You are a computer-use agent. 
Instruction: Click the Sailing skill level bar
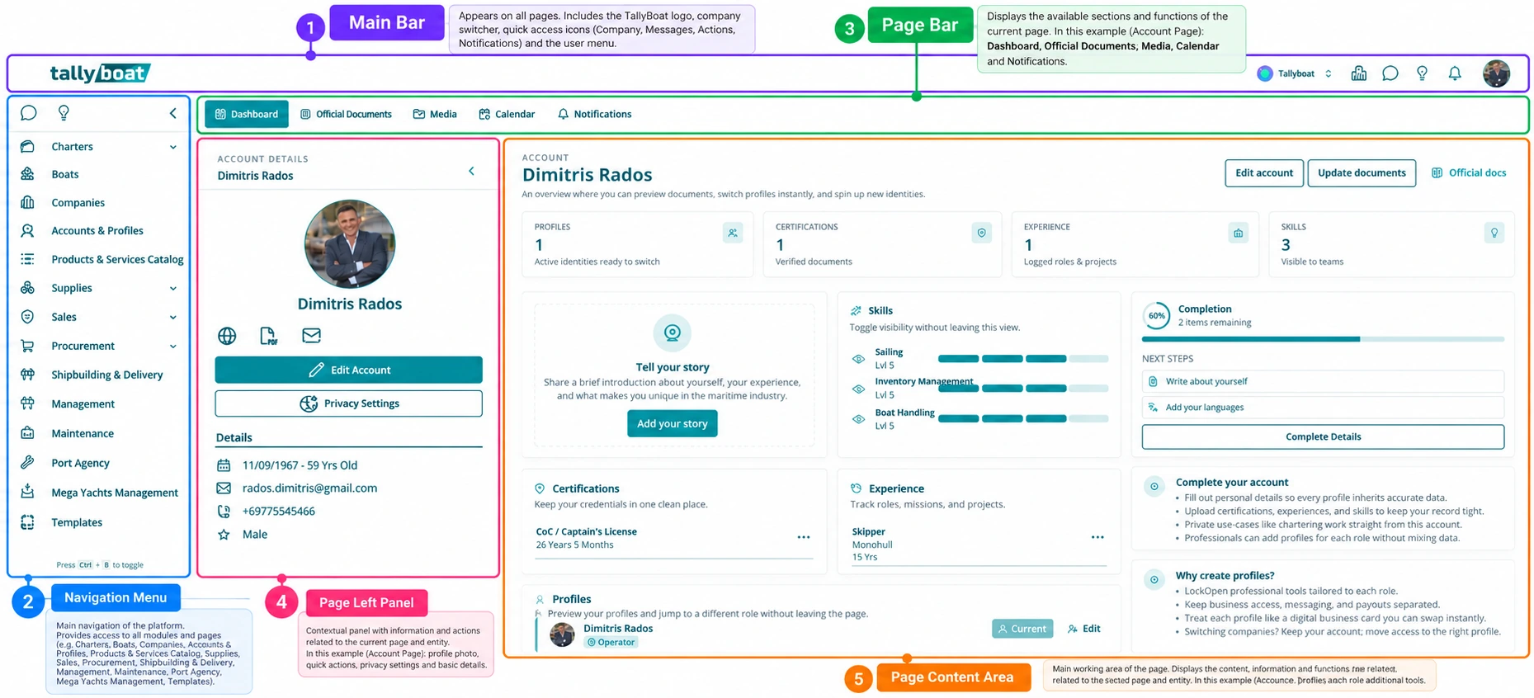coord(1023,359)
